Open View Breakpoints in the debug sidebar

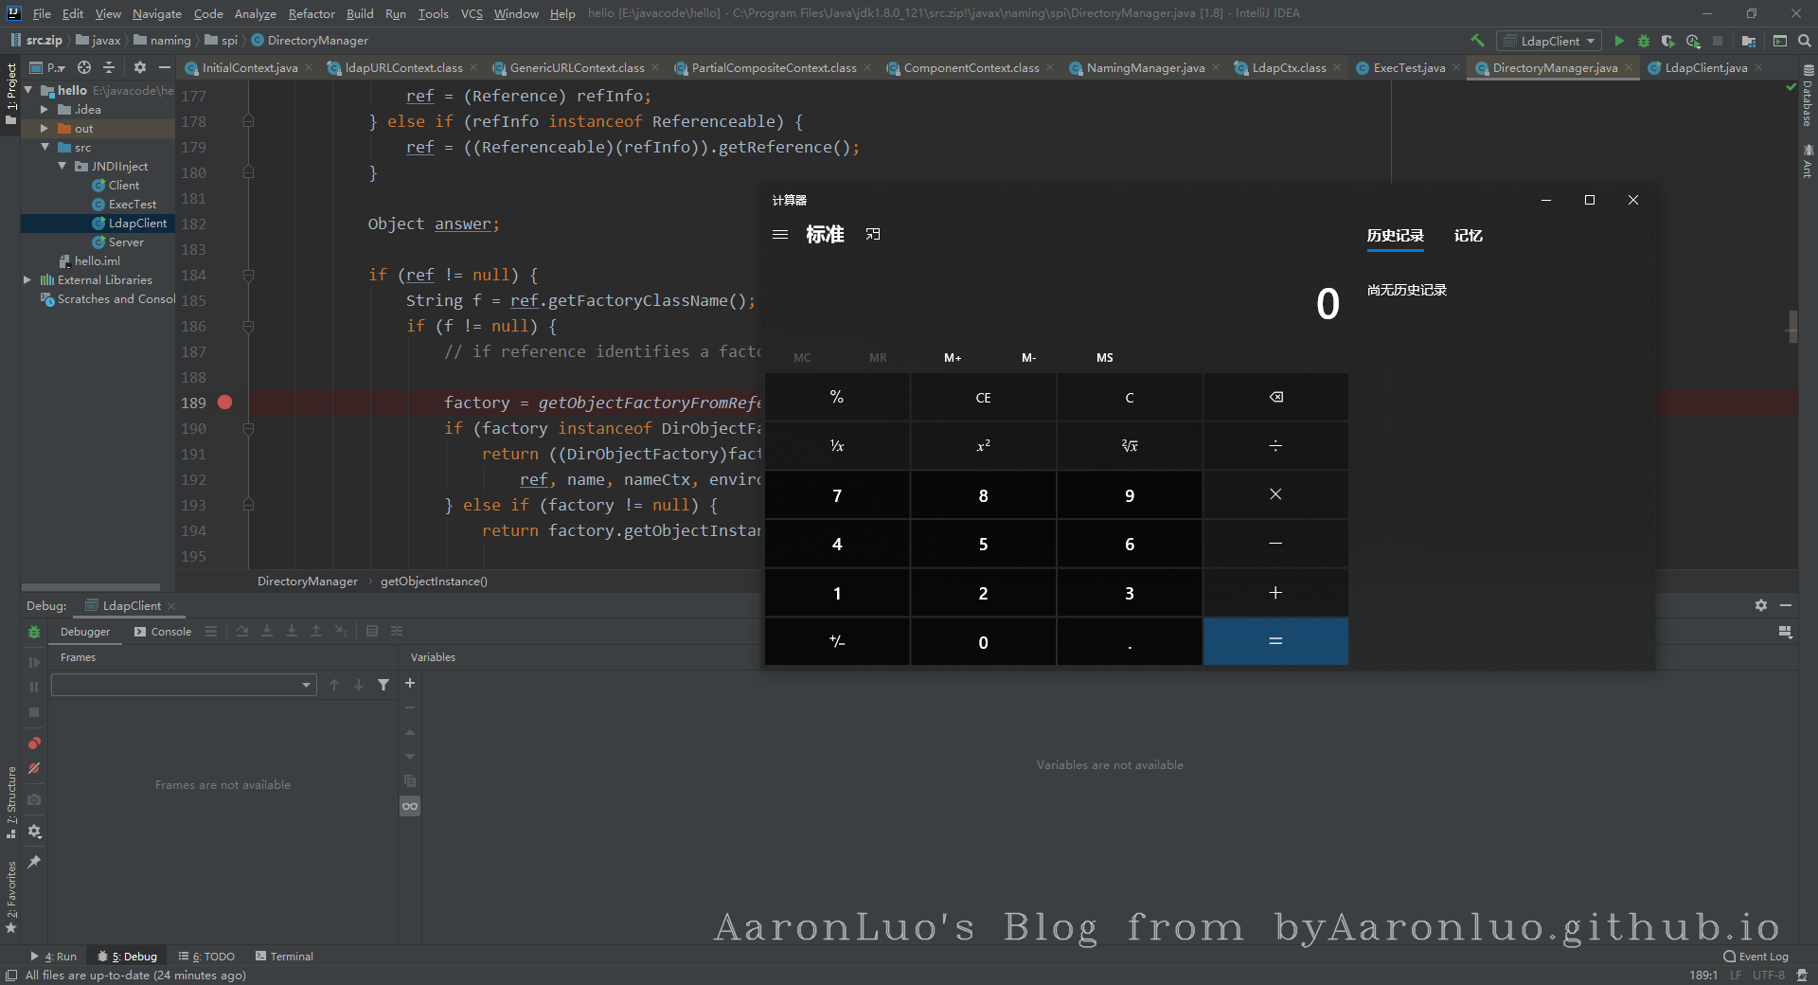(x=34, y=743)
